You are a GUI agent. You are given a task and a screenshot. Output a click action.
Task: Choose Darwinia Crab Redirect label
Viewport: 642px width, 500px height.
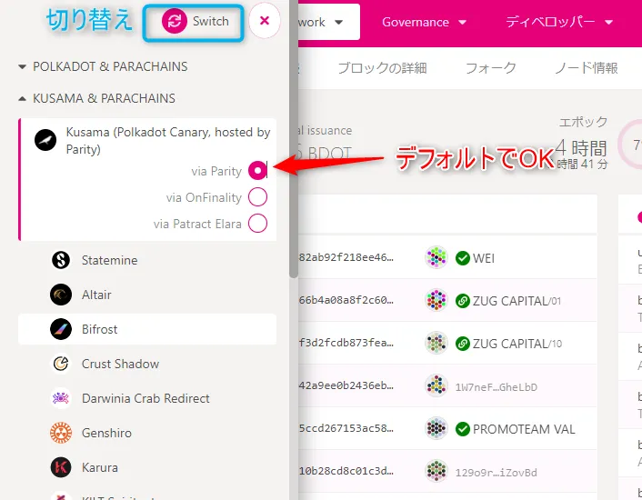tap(145, 398)
